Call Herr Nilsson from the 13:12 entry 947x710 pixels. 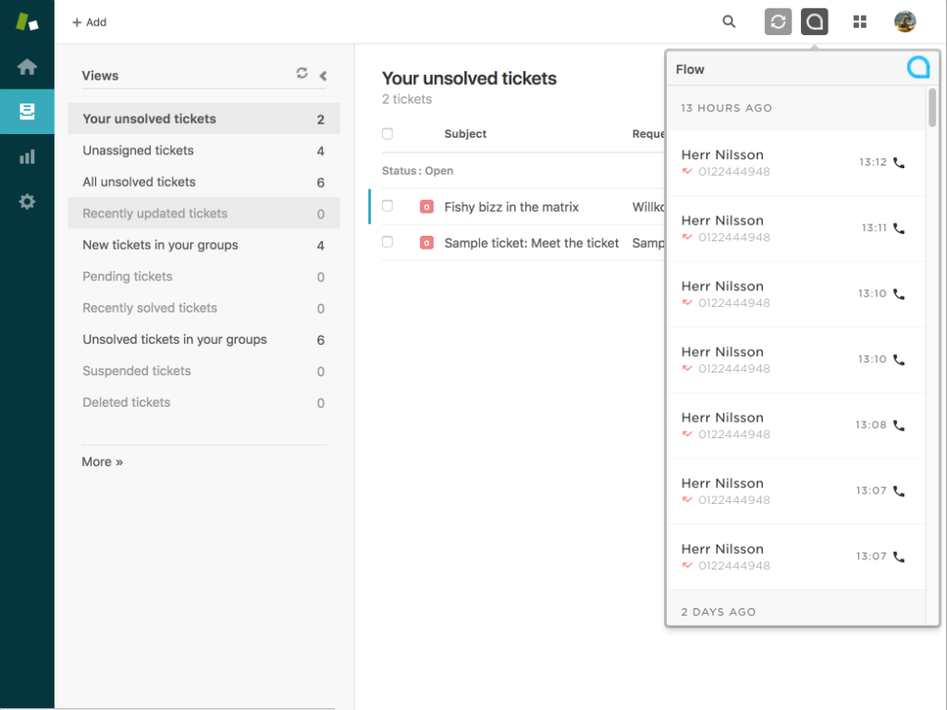pos(899,163)
